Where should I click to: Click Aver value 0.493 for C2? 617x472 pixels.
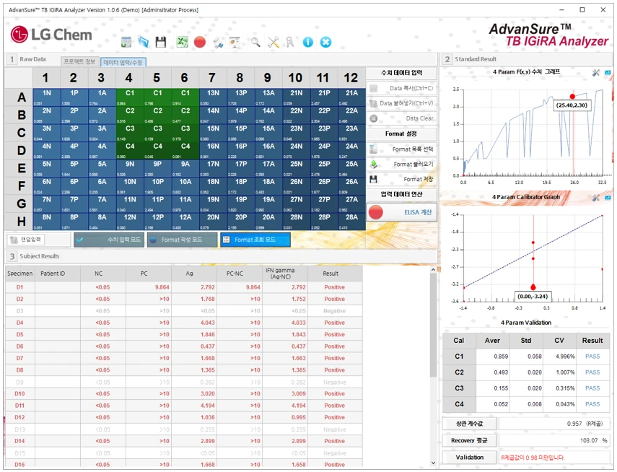(501, 372)
